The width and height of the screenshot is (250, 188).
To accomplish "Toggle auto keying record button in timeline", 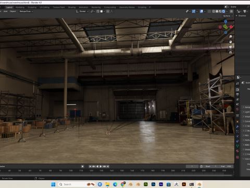I will click(x=82, y=167).
